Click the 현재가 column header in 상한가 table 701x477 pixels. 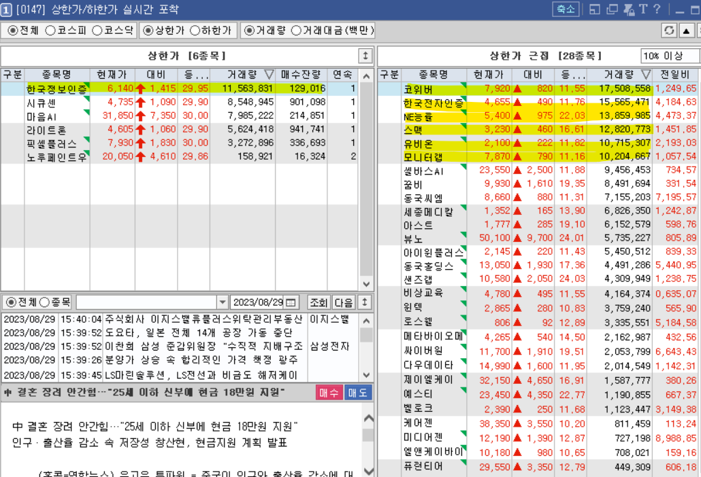coord(112,75)
